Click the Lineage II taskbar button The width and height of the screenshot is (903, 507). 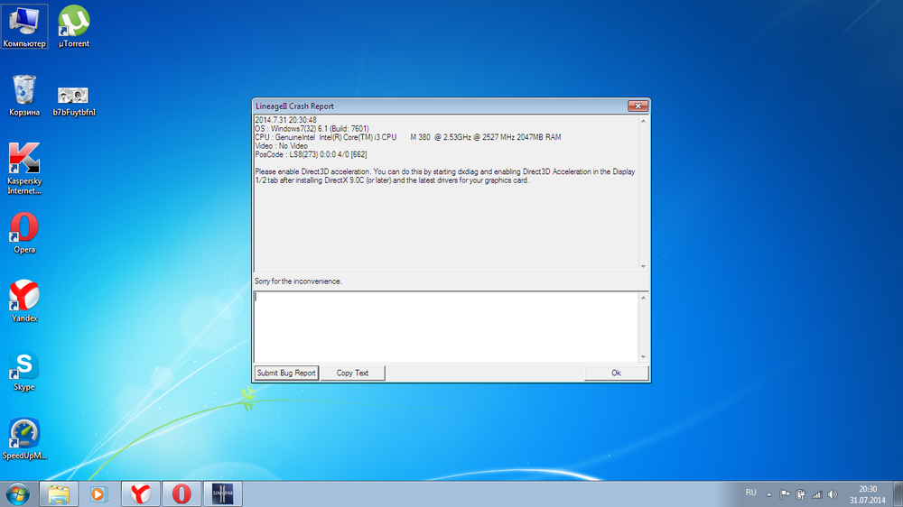[223, 493]
